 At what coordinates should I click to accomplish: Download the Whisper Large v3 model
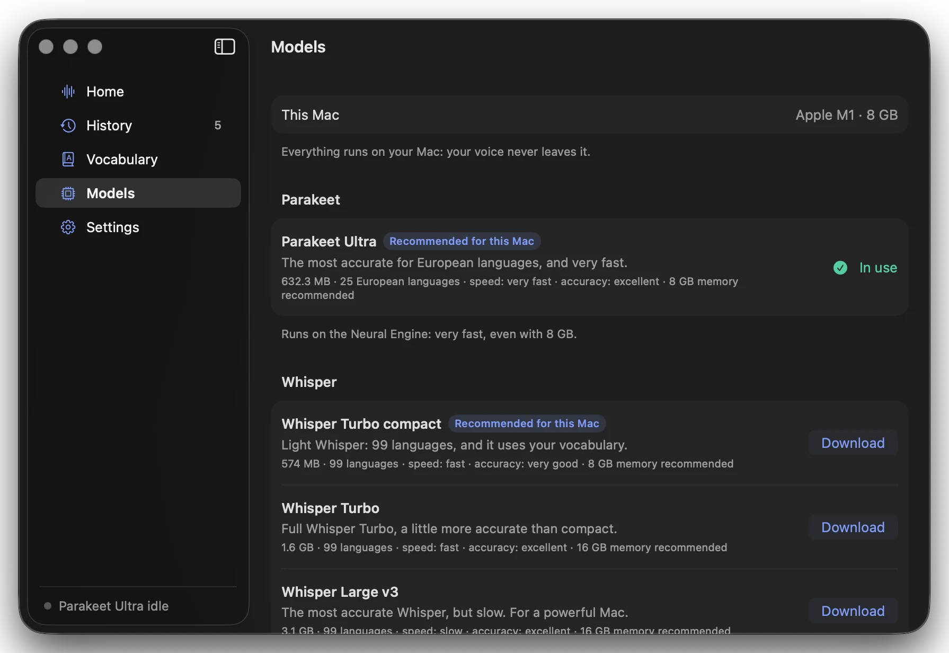[853, 611]
